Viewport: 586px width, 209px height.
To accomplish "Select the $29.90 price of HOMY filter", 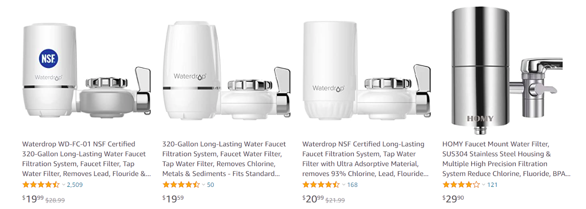I will (x=453, y=199).
